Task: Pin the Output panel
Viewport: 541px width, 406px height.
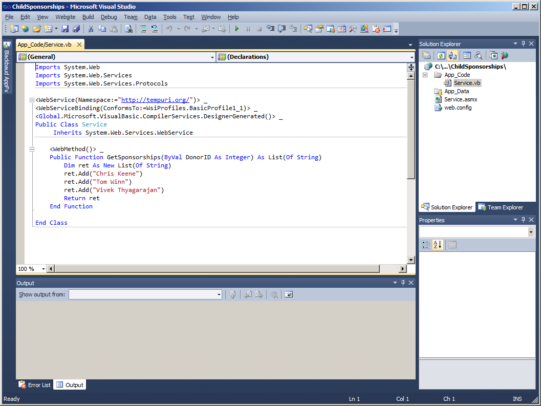Action: pyautogui.click(x=403, y=283)
